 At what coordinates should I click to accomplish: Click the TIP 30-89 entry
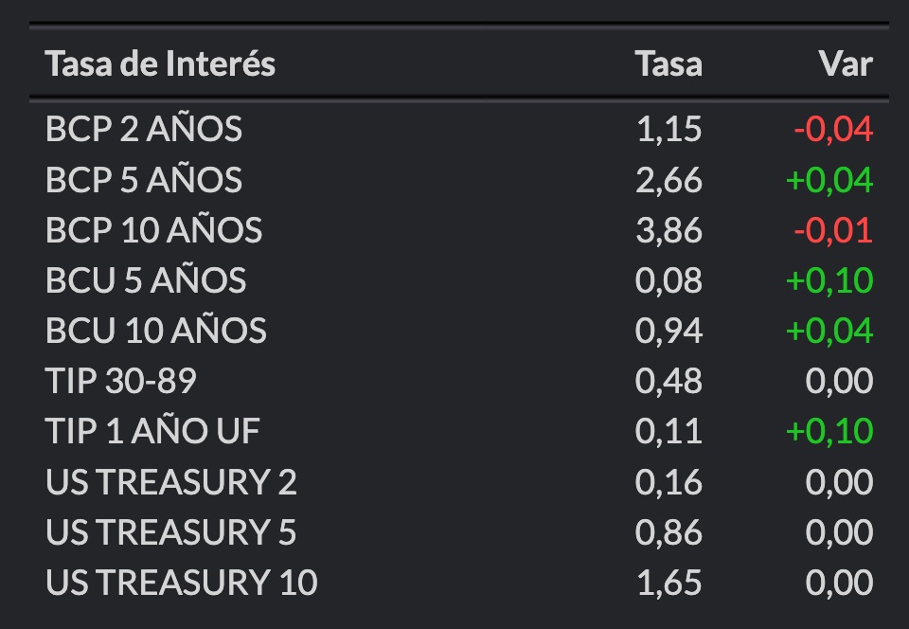tap(458, 381)
